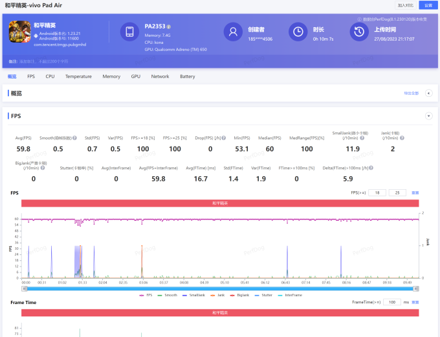Click the creator phone number 185****4506
The height and width of the screenshot is (337, 440).
coord(260,39)
